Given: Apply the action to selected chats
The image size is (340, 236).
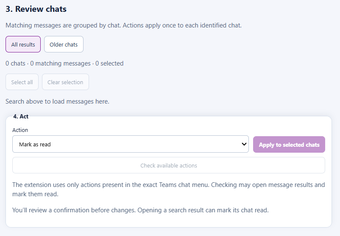Looking at the screenshot, I should [x=289, y=145].
